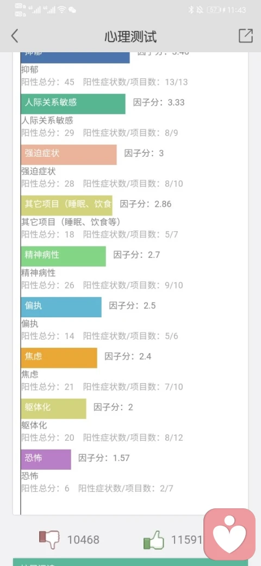Tap the 抑郁 dark blue bar

pos(76,58)
